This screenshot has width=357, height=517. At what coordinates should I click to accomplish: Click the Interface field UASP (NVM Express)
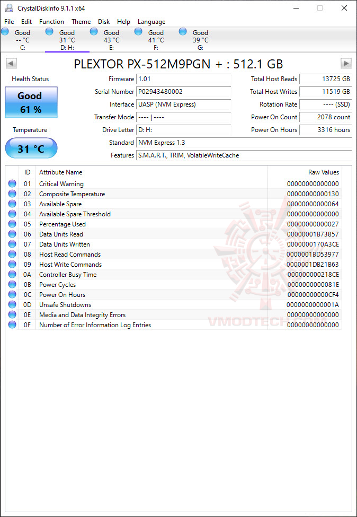(183, 104)
